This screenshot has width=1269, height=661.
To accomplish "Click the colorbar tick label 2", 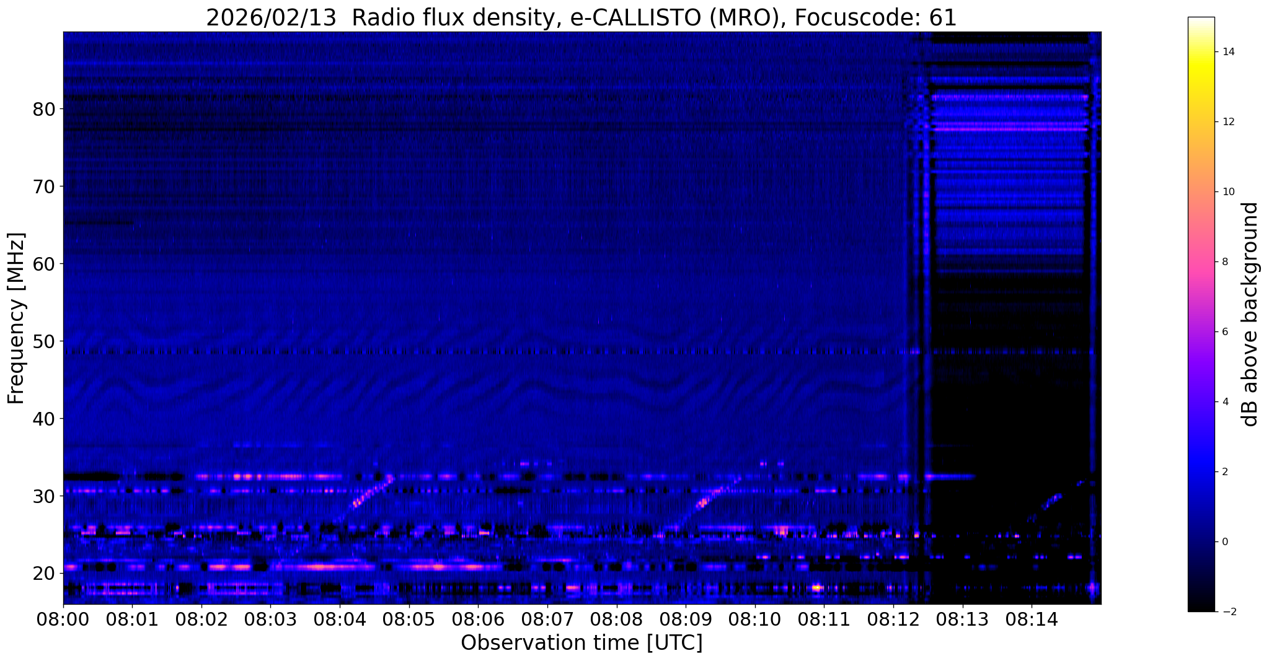I will click(x=1224, y=472).
